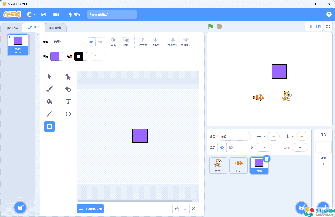The image size is (335, 217).
Task: Pick the Fill bucket tool
Action: click(x=49, y=101)
